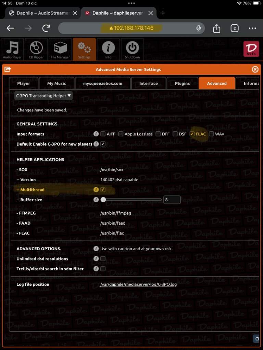Image resolution: width=263 pixels, height=350 pixels.
Task: Toggle Default Enable C-3PO for new players
Action: [103, 144]
